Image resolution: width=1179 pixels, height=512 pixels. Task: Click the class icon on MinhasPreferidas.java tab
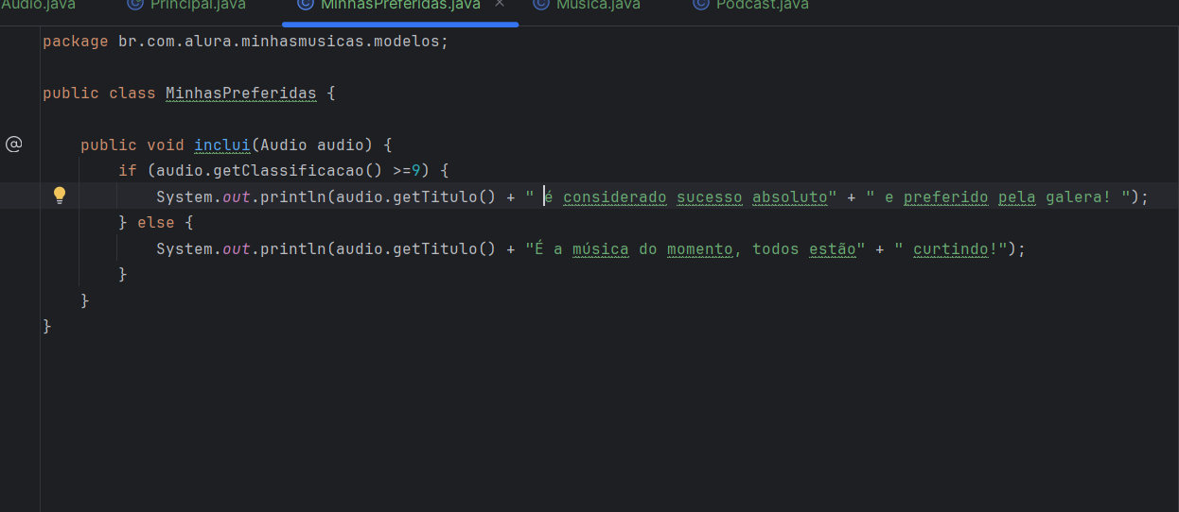(x=305, y=5)
